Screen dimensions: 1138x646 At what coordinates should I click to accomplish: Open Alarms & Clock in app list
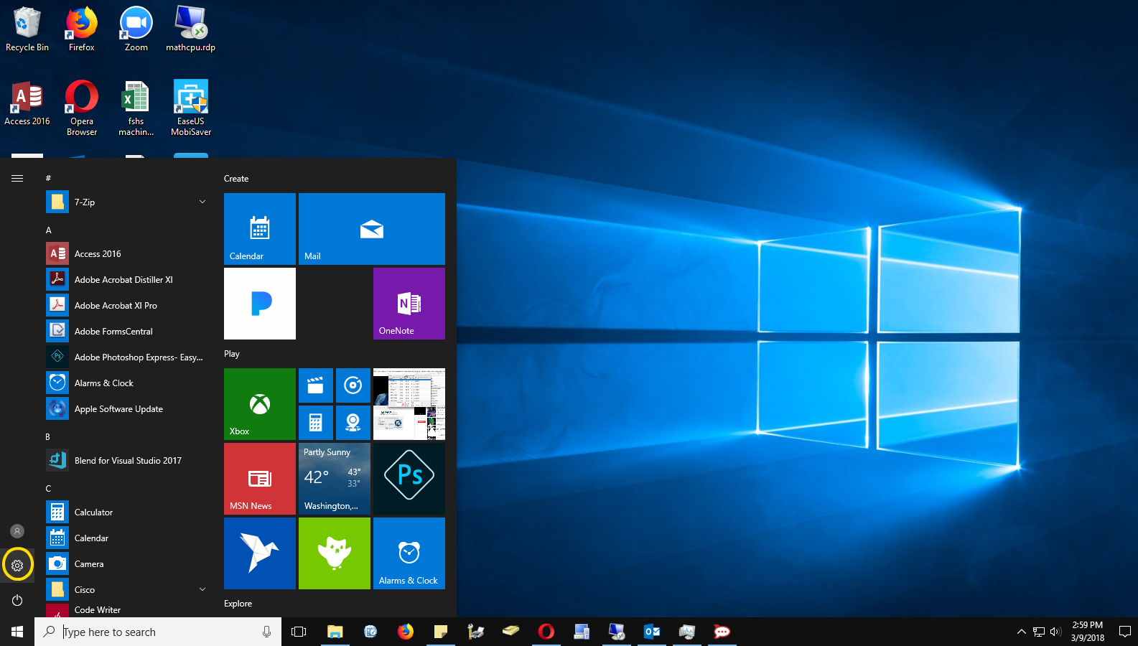(128, 383)
